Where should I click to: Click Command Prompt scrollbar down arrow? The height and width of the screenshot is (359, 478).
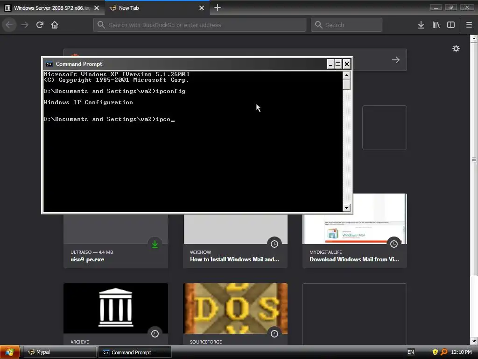[346, 208]
